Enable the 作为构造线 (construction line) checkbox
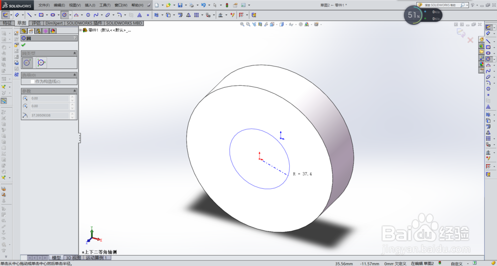 point(32,82)
